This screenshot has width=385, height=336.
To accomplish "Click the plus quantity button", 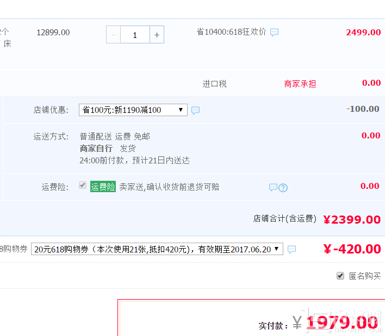I will point(157,35).
